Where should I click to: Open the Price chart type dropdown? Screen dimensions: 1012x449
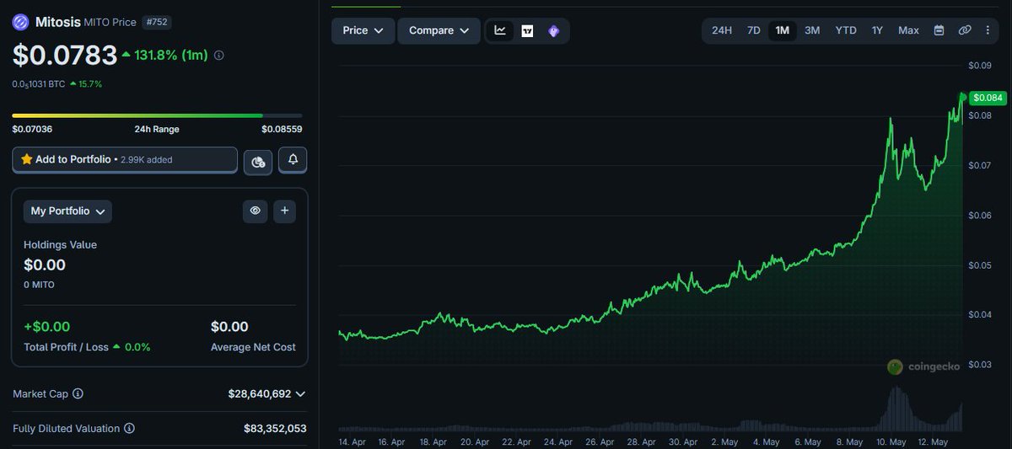coord(363,30)
